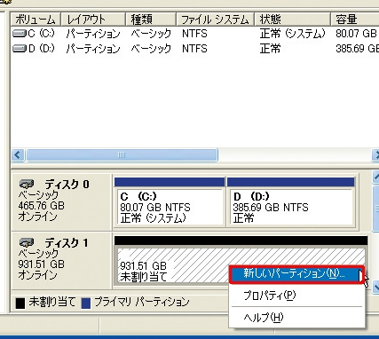Select the C (C:) 80.07 GB NTFS partition block
379x339 pixels.
point(170,202)
